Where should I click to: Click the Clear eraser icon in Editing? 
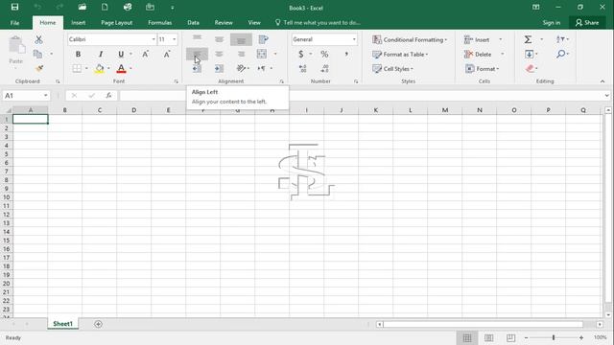coord(530,69)
